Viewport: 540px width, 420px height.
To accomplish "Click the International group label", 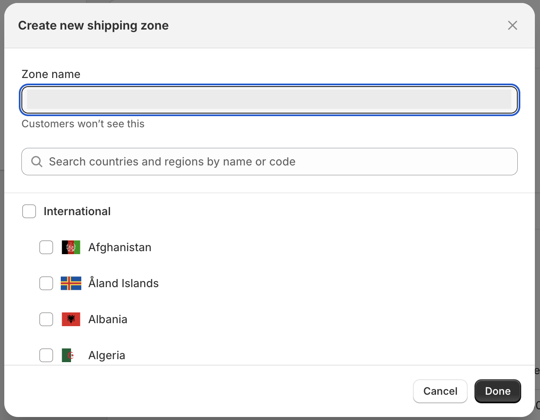I will click(77, 211).
